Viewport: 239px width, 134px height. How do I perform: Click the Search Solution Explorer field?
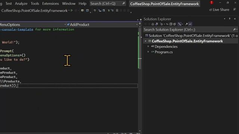[190, 29]
